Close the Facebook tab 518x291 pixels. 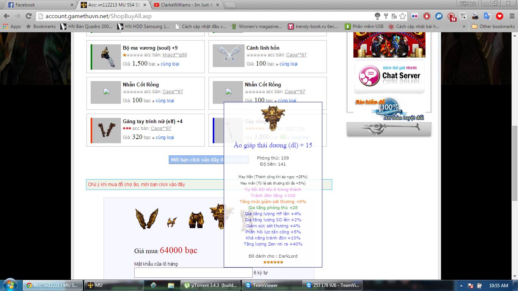pyautogui.click(x=72, y=5)
